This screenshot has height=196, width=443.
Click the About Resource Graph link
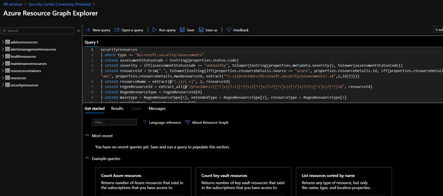210,123
